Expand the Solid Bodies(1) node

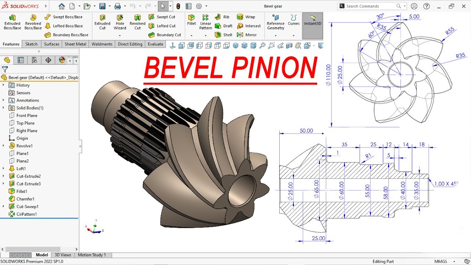coord(3,108)
